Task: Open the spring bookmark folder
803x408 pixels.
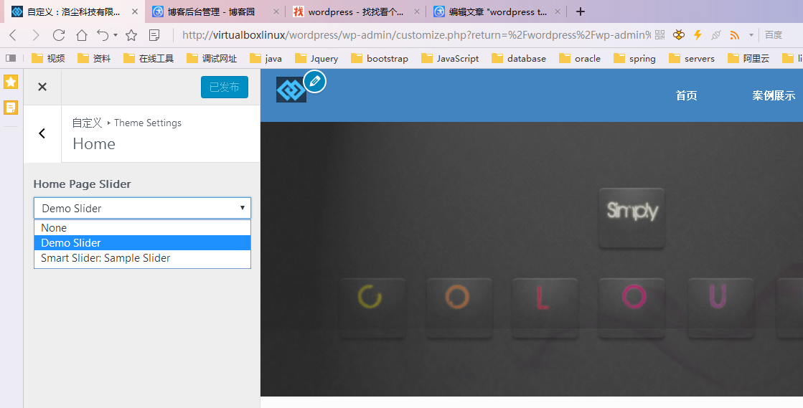Action: (x=634, y=58)
